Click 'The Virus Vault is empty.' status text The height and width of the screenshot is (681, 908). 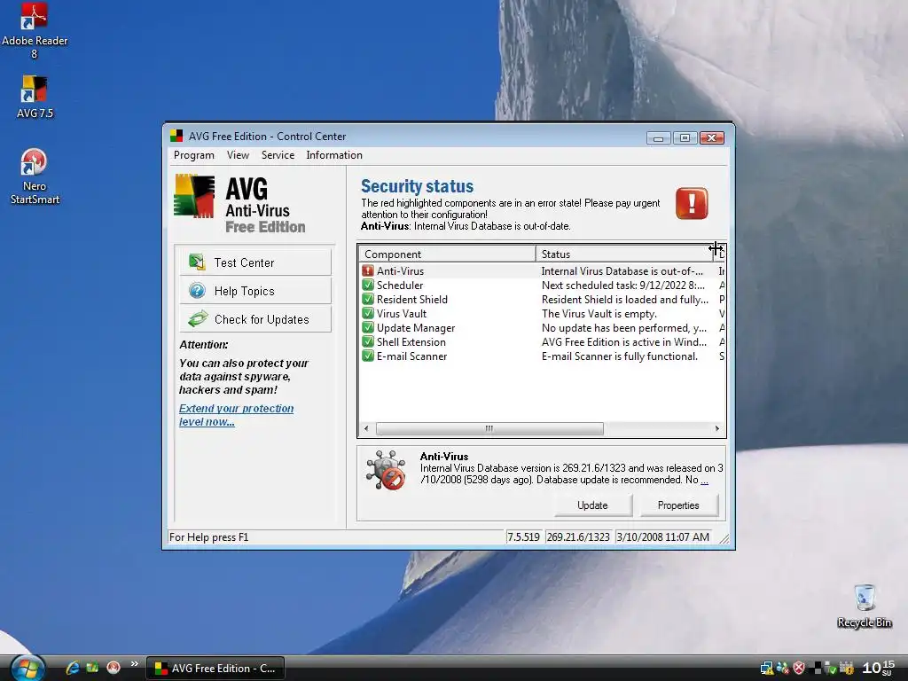click(599, 314)
